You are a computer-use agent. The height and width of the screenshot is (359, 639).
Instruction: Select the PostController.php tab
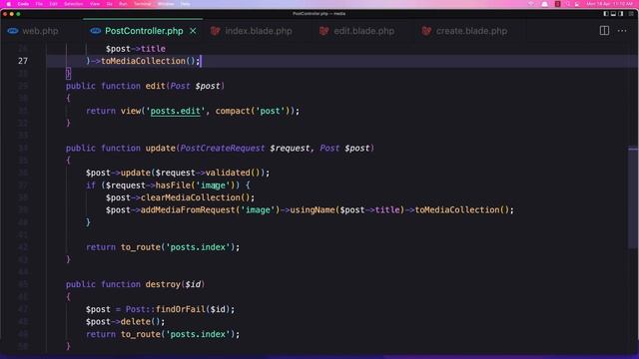pyautogui.click(x=144, y=31)
